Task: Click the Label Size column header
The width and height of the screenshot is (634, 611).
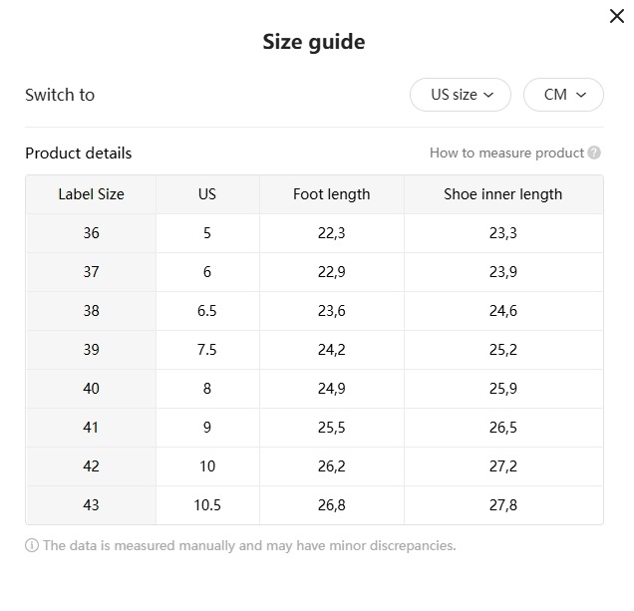Action: pyautogui.click(x=91, y=194)
